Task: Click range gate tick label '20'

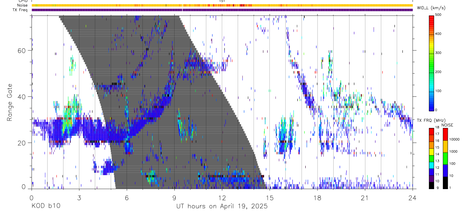Action: click(22, 143)
